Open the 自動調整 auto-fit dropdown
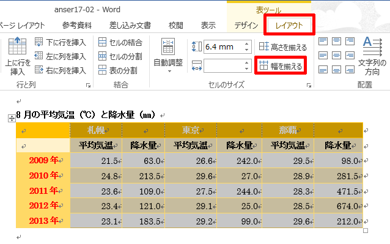 [168, 56]
